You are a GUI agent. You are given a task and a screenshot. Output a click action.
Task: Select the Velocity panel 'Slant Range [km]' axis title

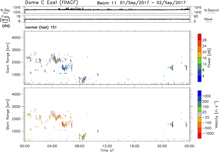(x=8, y=115)
